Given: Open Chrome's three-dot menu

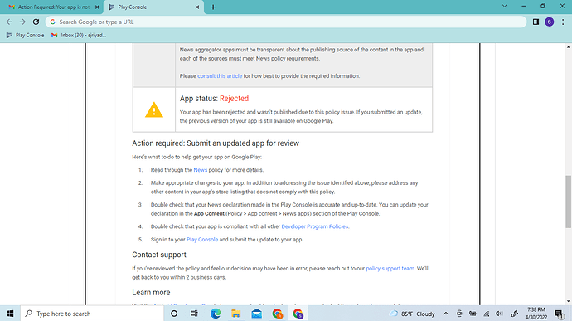Looking at the screenshot, I should click(563, 22).
